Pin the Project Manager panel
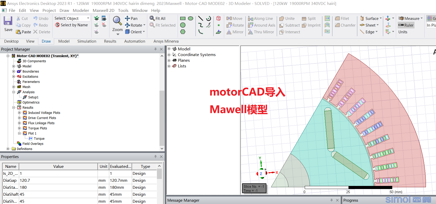The width and height of the screenshot is (436, 204). (155, 49)
